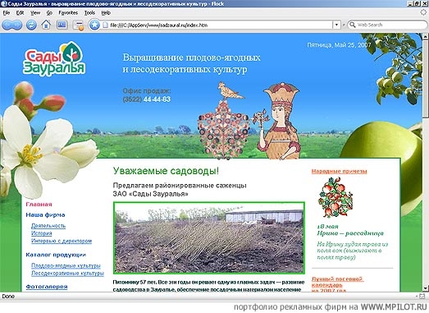
Task: Click the Сады Зауралья site logo
Action: tap(54, 58)
